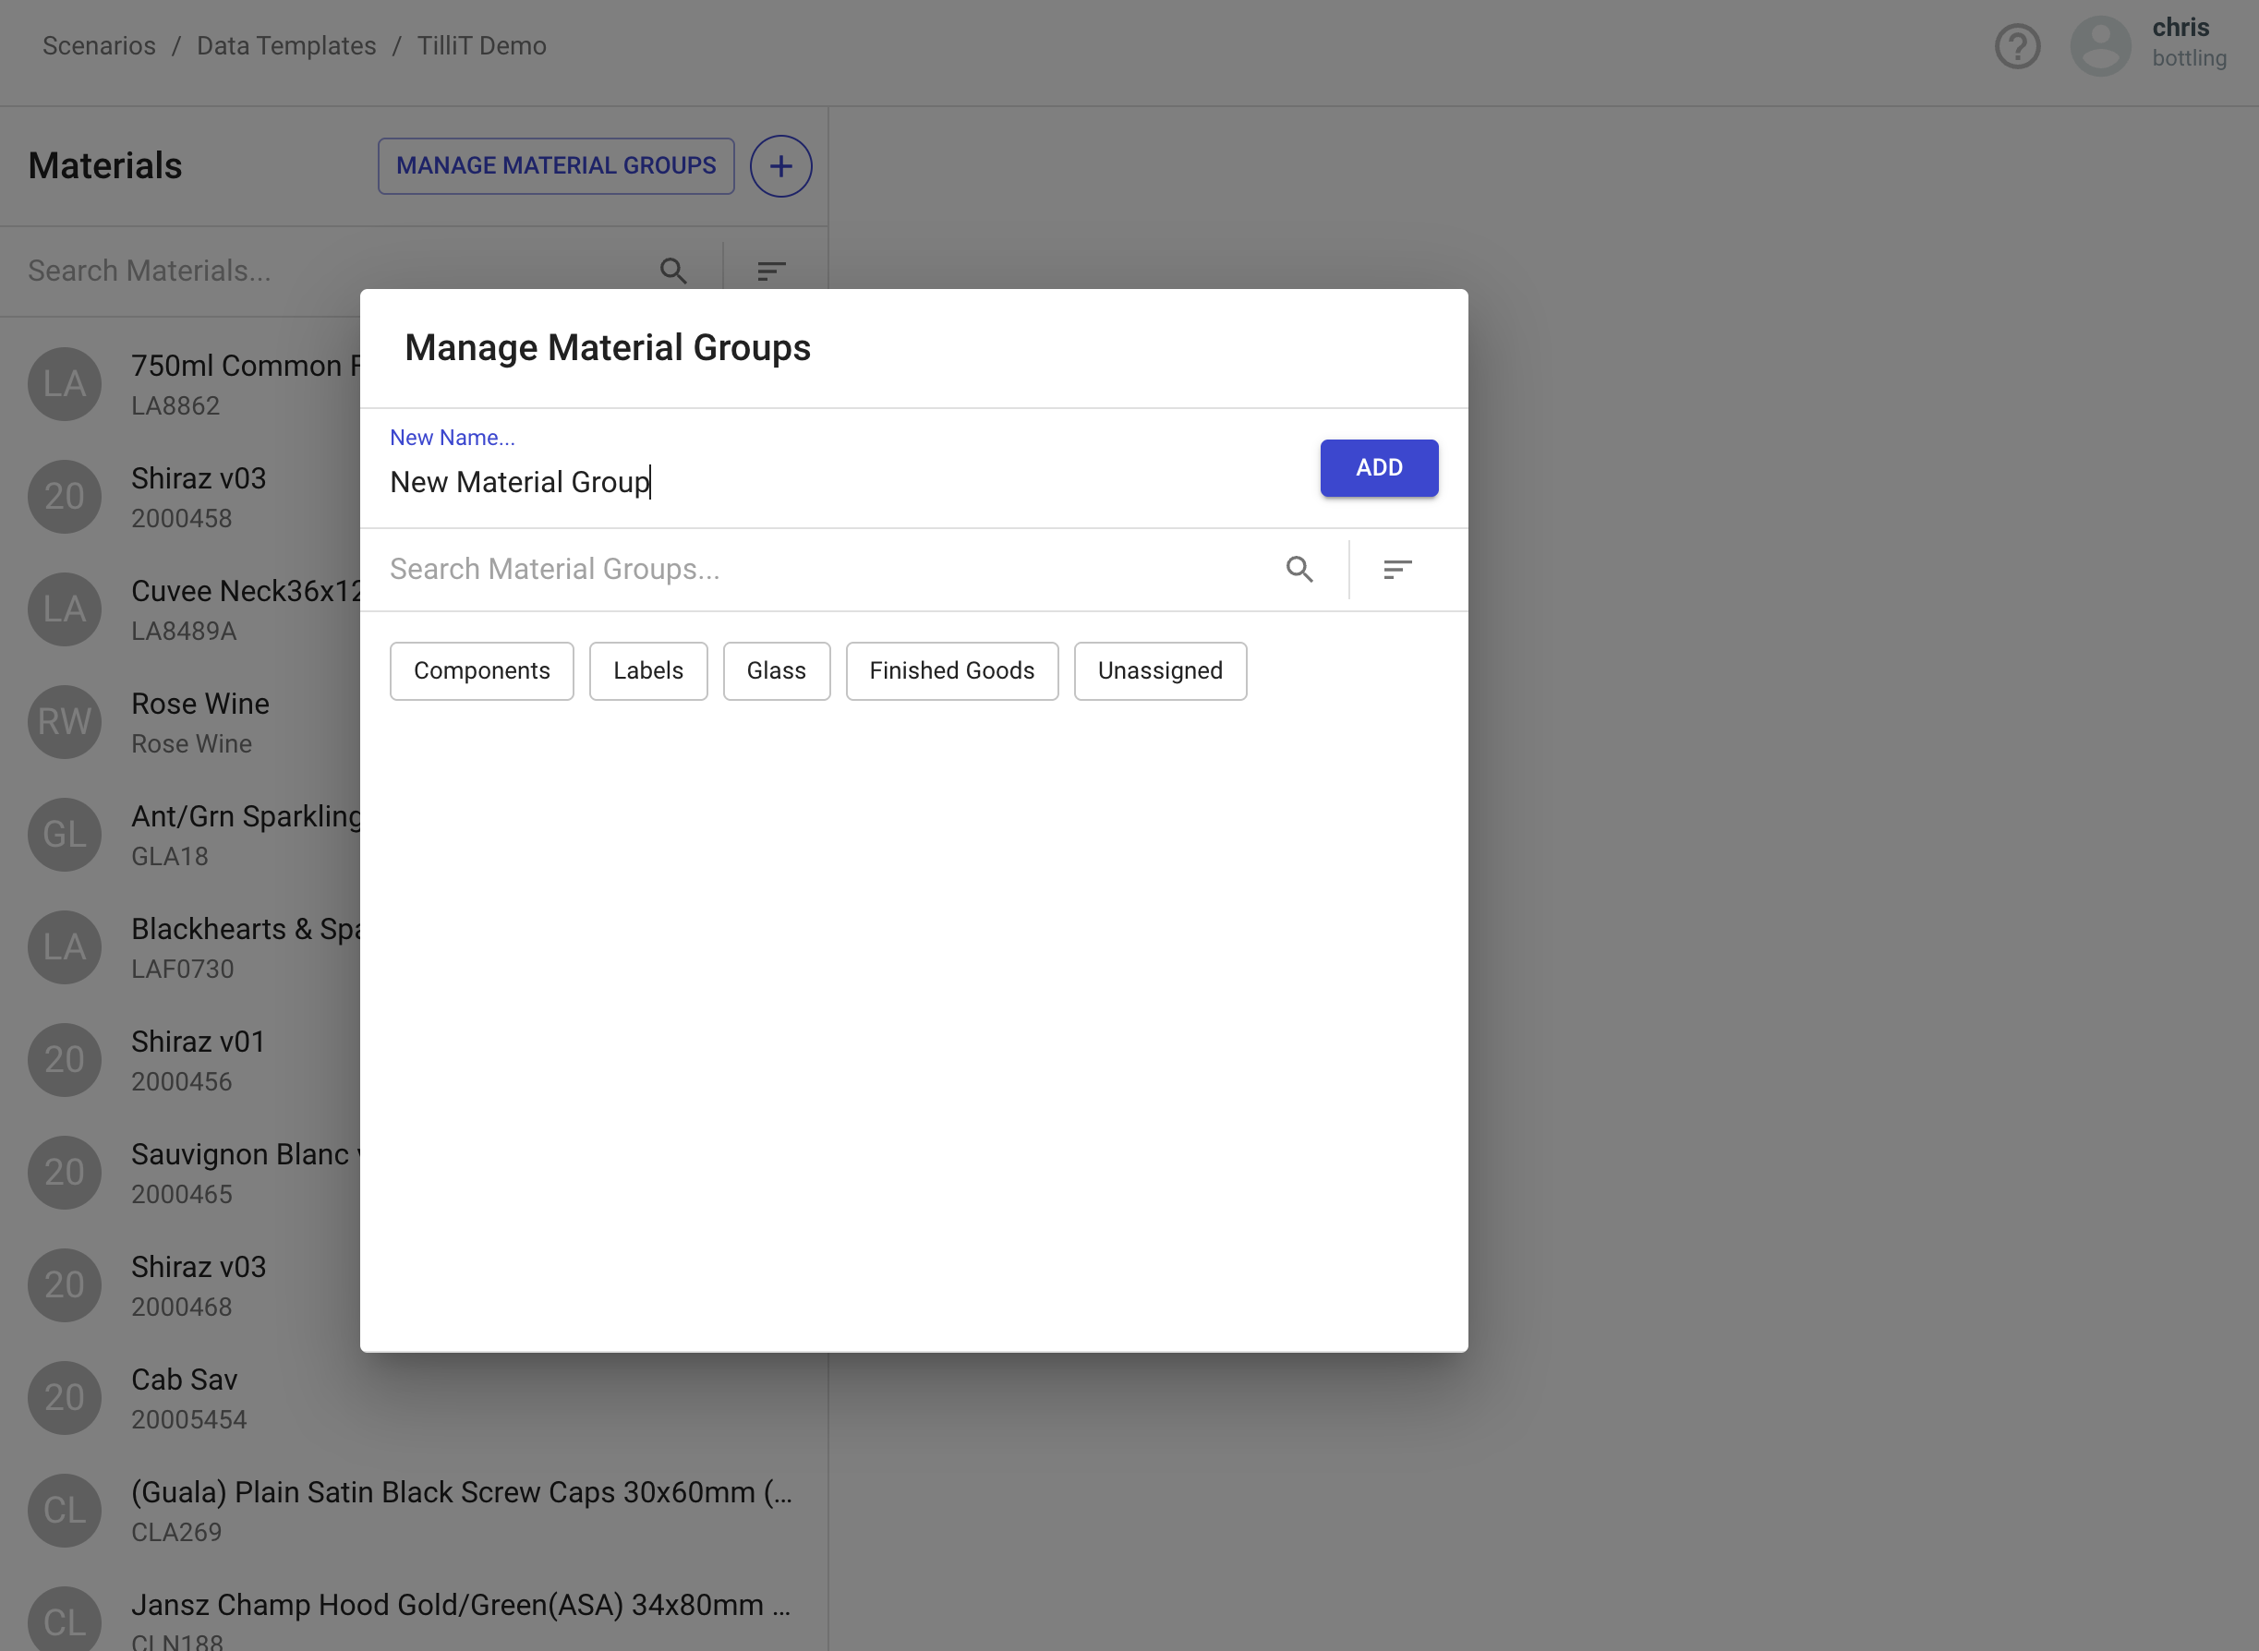Viewport: 2259px width, 1651px height.
Task: Choose the Finished Goods group chip
Action: click(950, 670)
